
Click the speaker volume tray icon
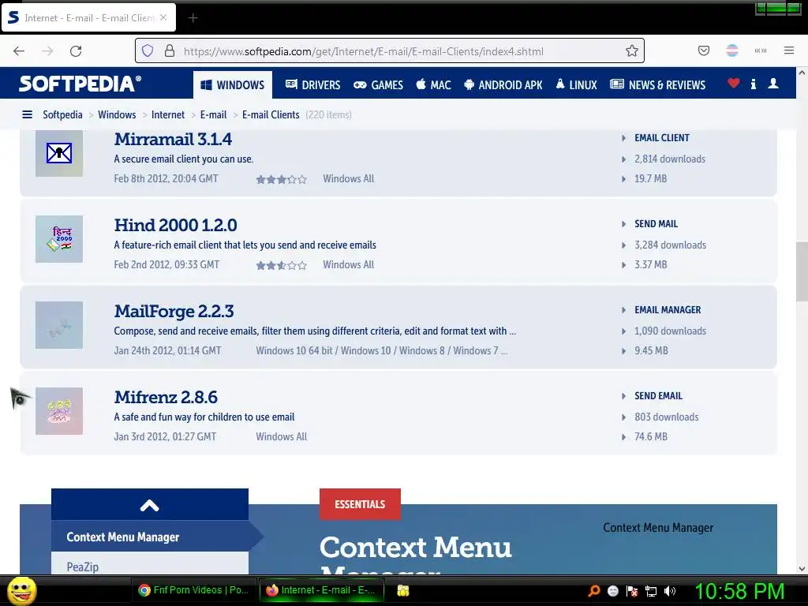[669, 591]
